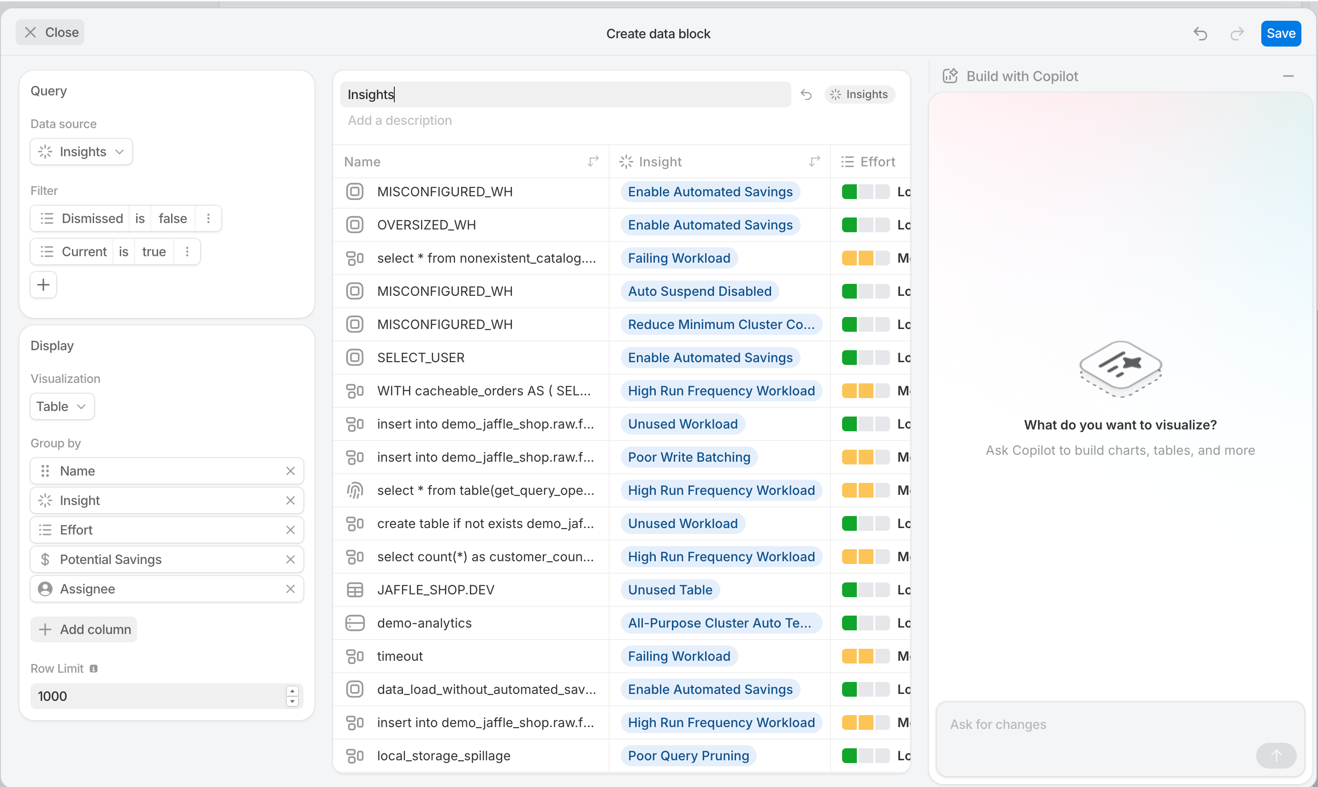1318x787 pixels.
Task: Open options menu for Current filter
Action: pos(187,252)
